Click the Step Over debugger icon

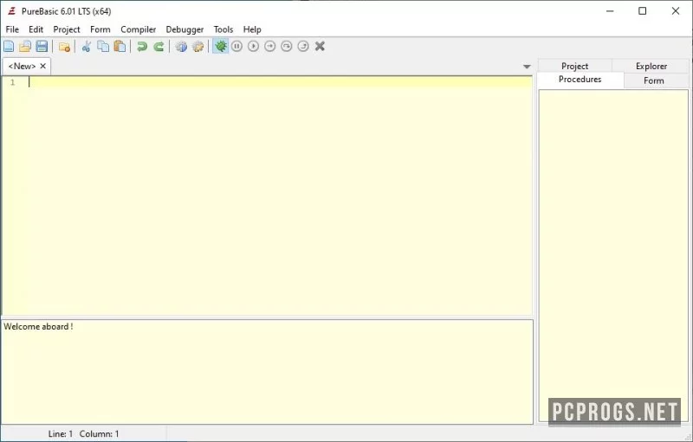pyautogui.click(x=287, y=46)
